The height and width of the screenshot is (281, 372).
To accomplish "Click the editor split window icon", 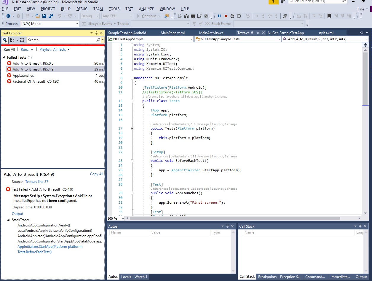I will tap(365, 45).
